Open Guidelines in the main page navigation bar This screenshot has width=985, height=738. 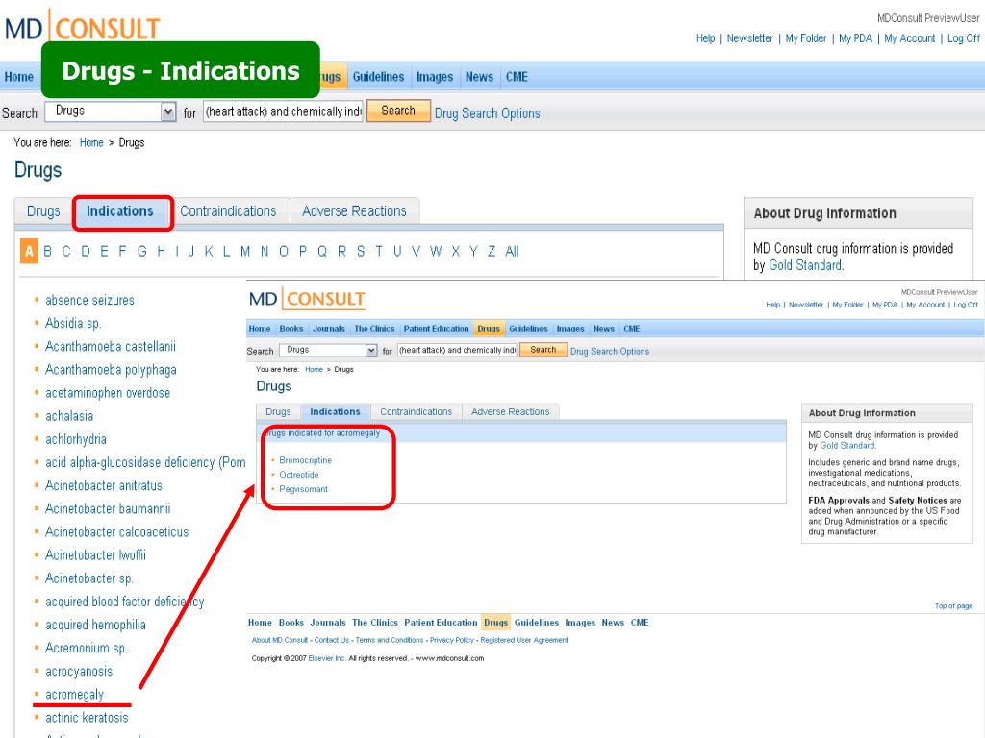pos(378,77)
